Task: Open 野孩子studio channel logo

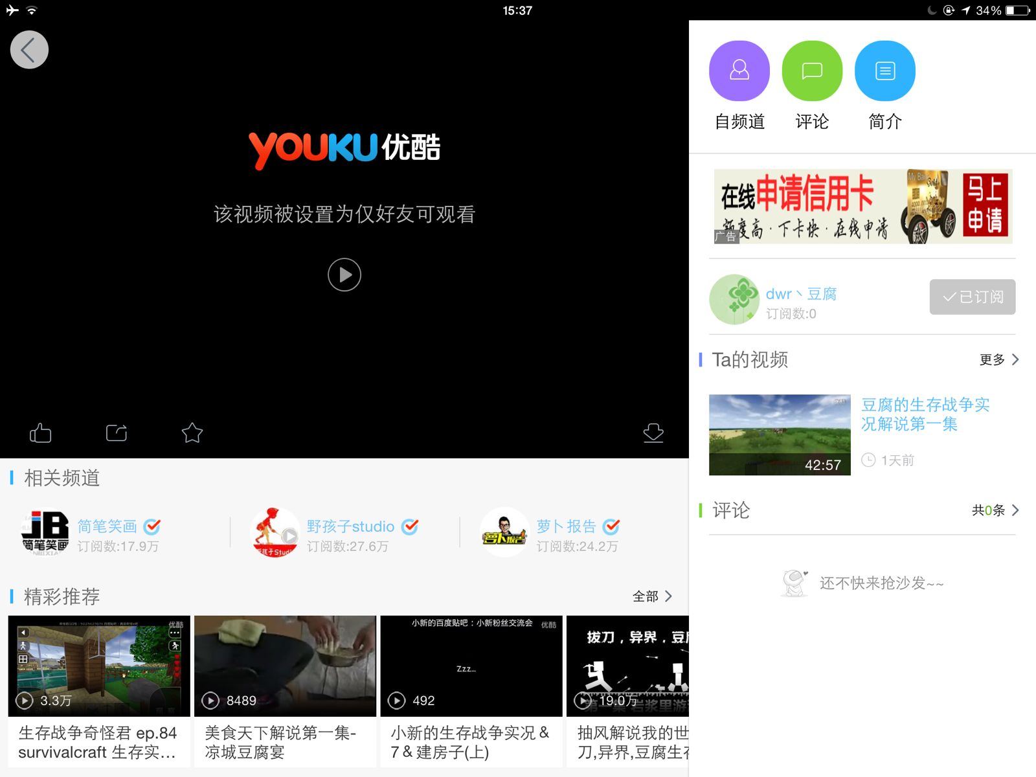Action: pyautogui.click(x=275, y=533)
